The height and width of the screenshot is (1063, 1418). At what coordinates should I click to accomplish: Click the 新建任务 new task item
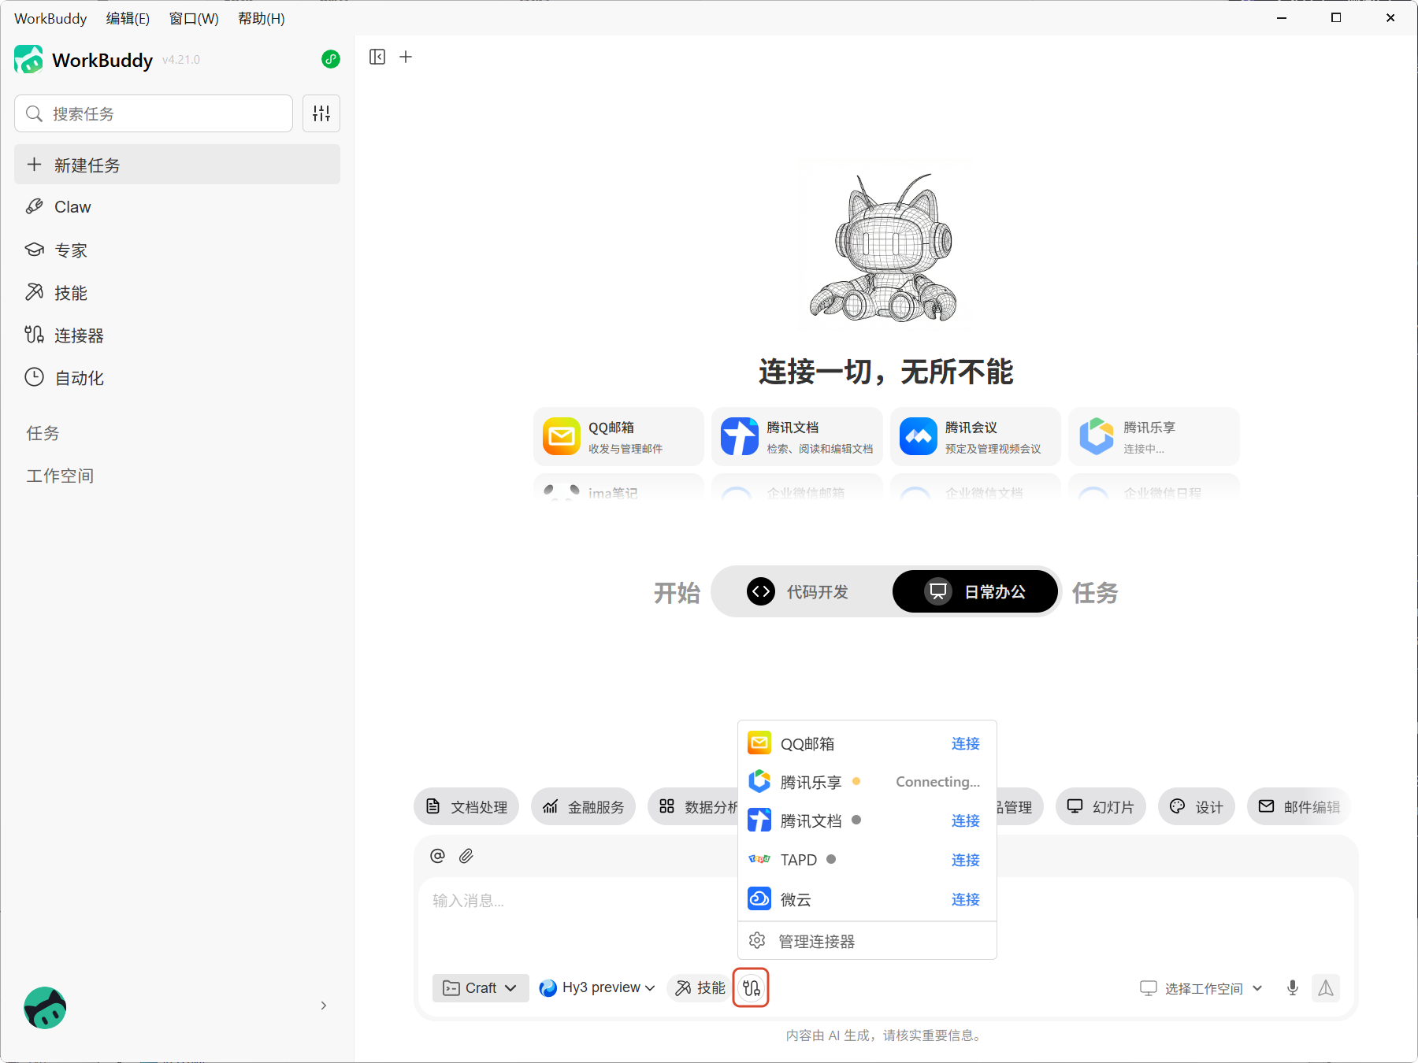coord(177,165)
